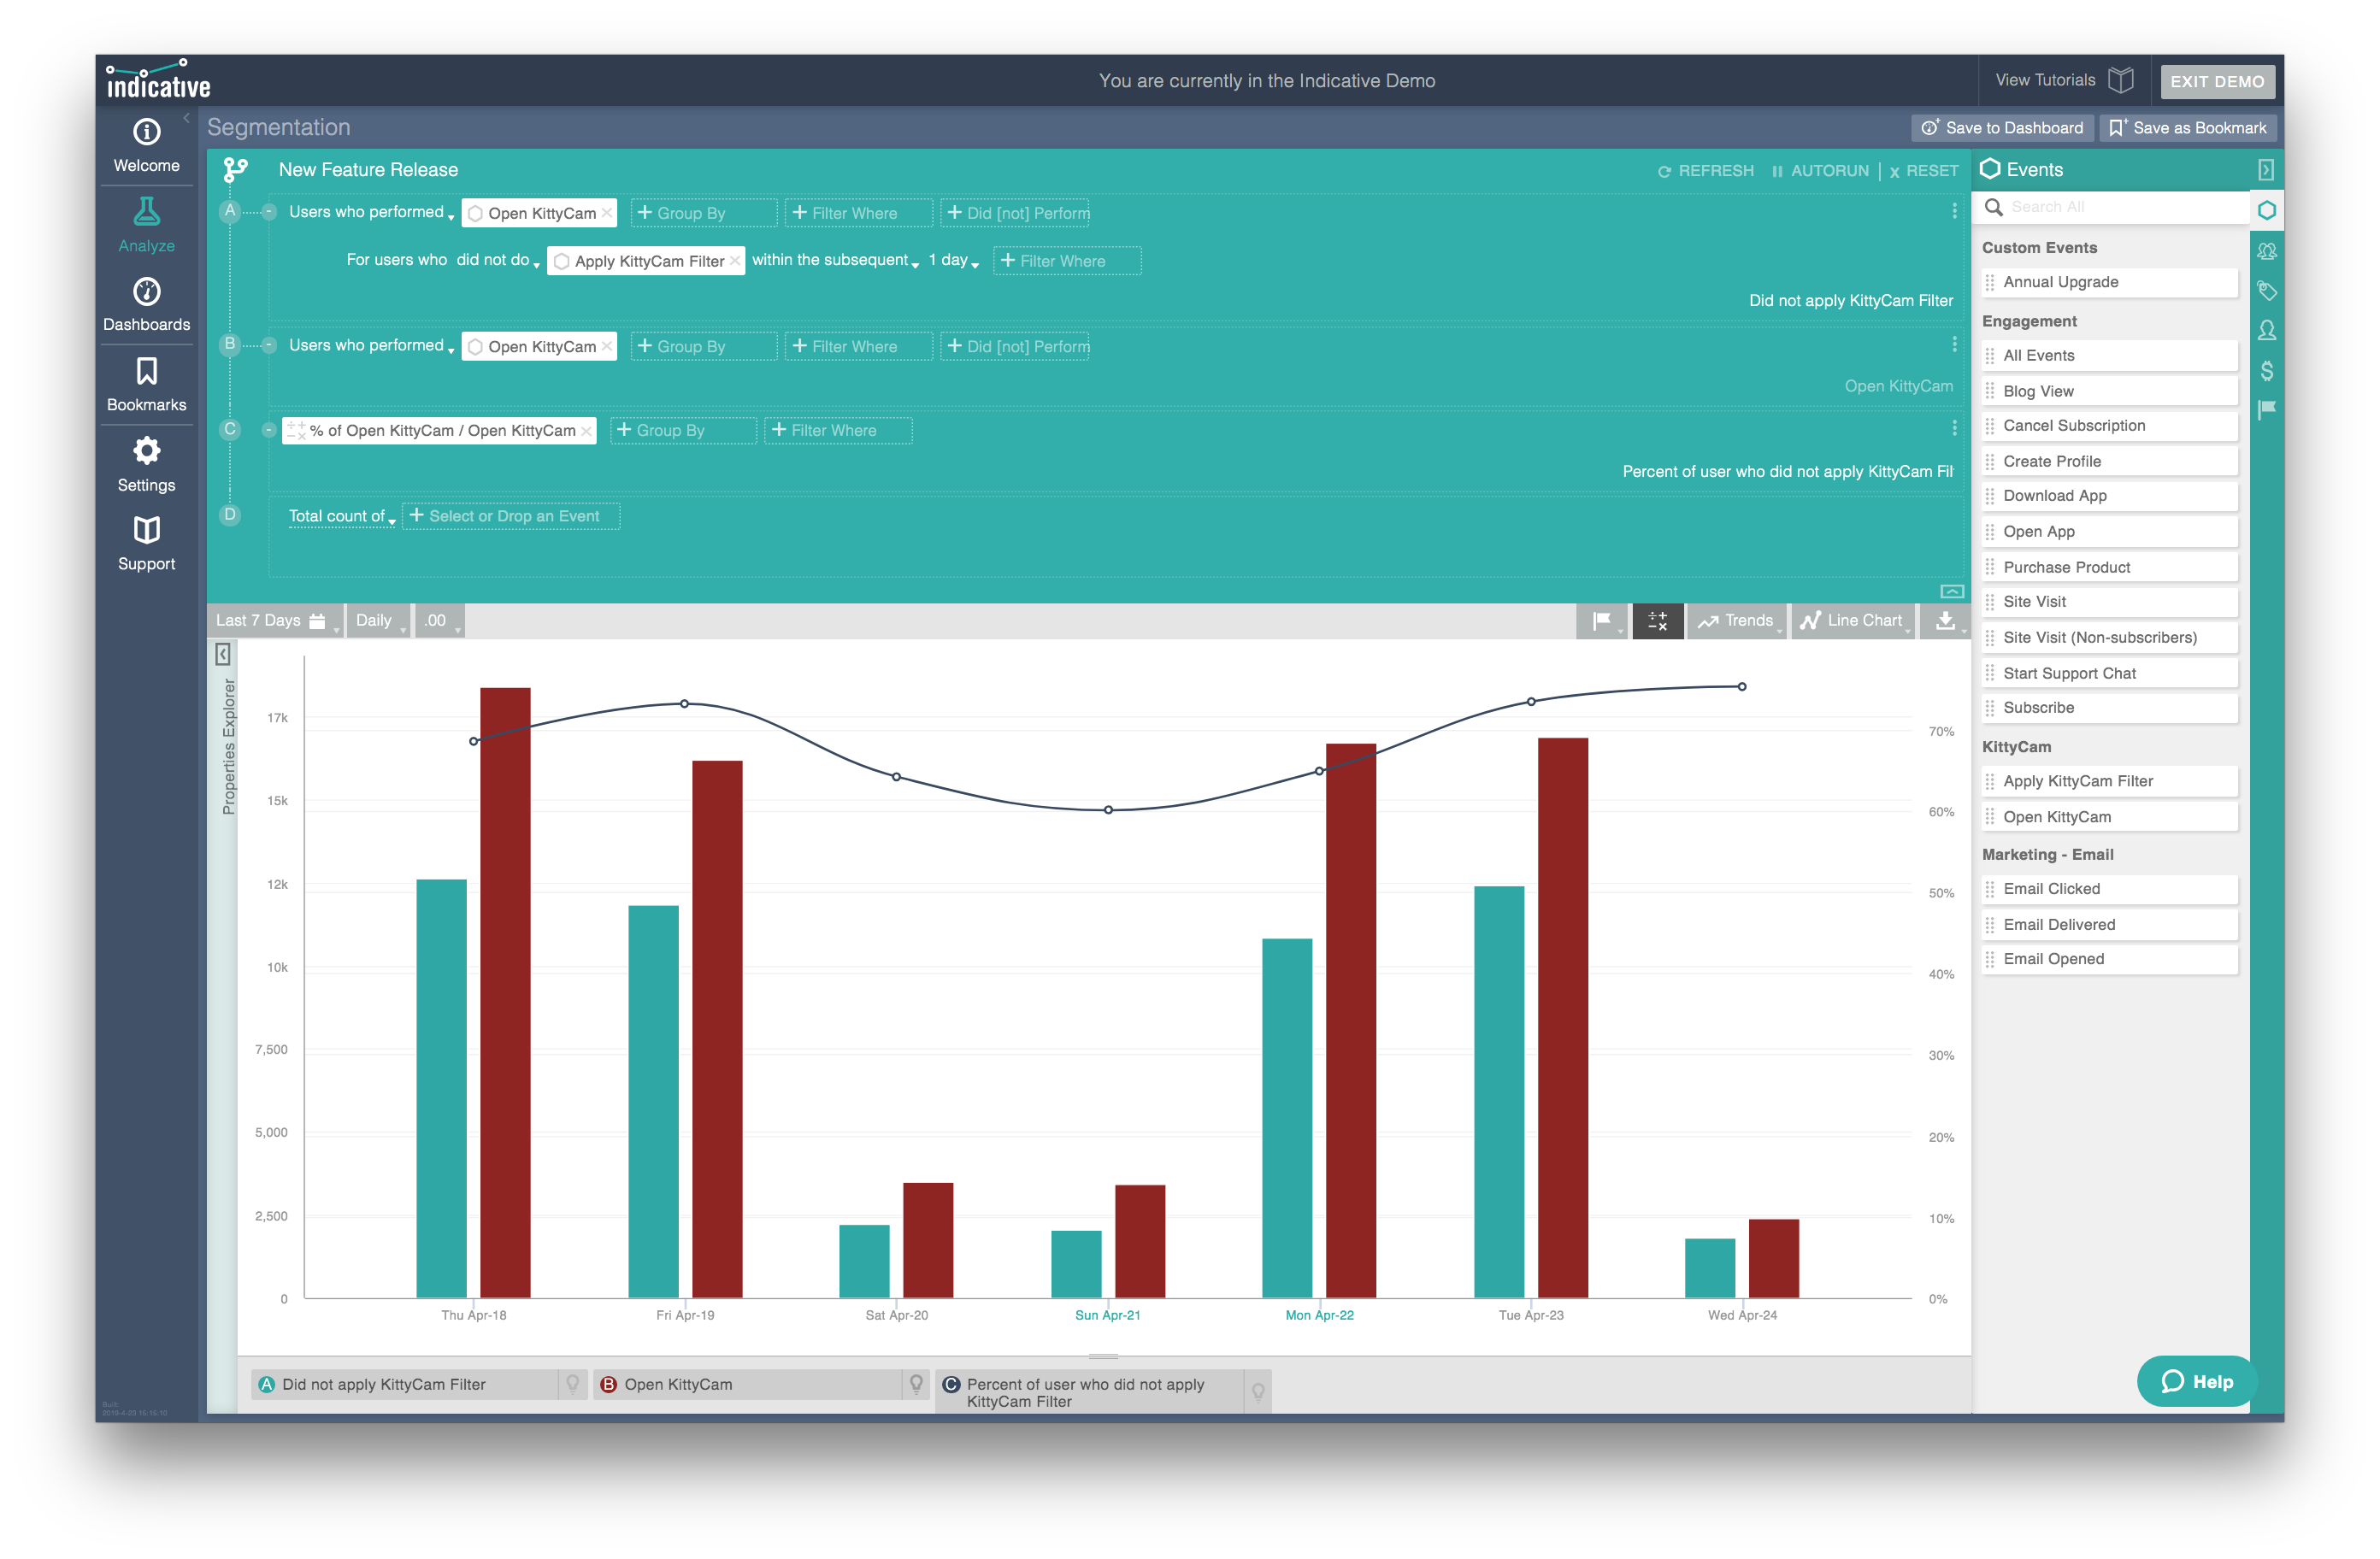Click Filter Where in row B
Viewport: 2380px width, 1559px height.
tap(858, 346)
